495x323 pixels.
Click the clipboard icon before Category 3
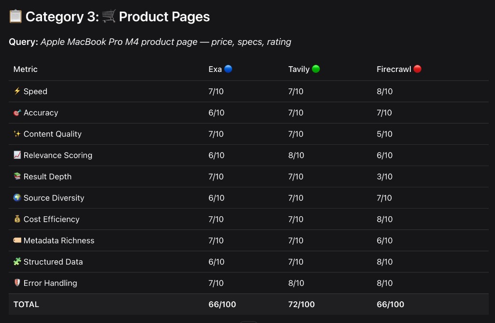coord(15,16)
